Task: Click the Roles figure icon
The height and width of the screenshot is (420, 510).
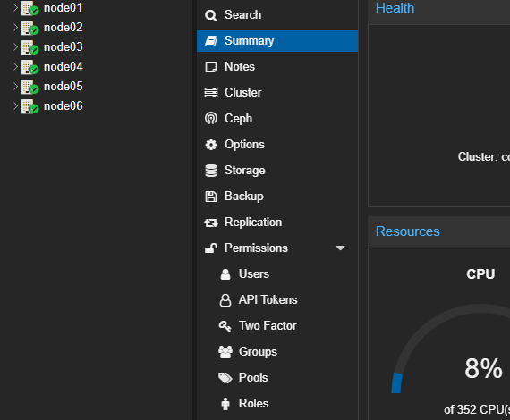Action: (225, 404)
